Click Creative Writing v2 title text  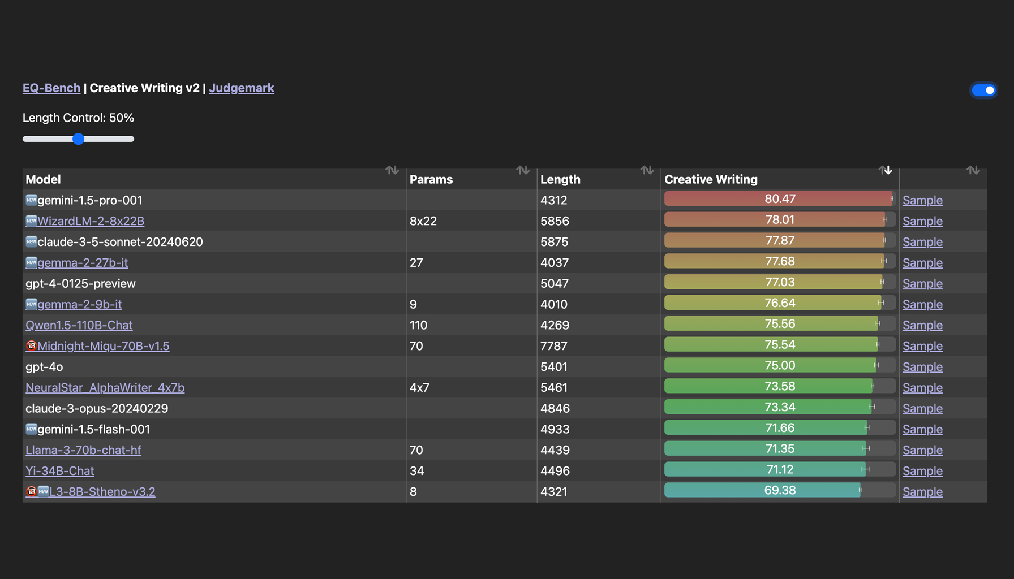tap(145, 88)
